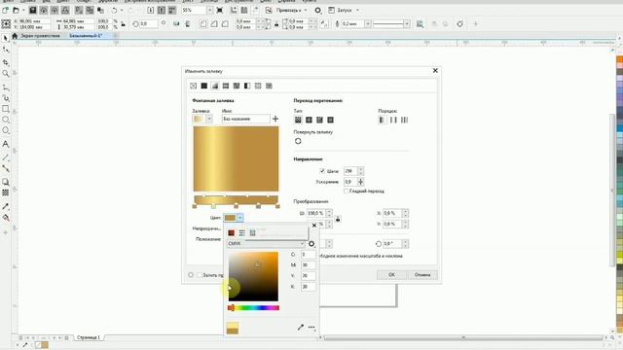Viewport: 623px width, 350px height.
Task: Select the Shape tool in the toolbox
Action: point(6,50)
